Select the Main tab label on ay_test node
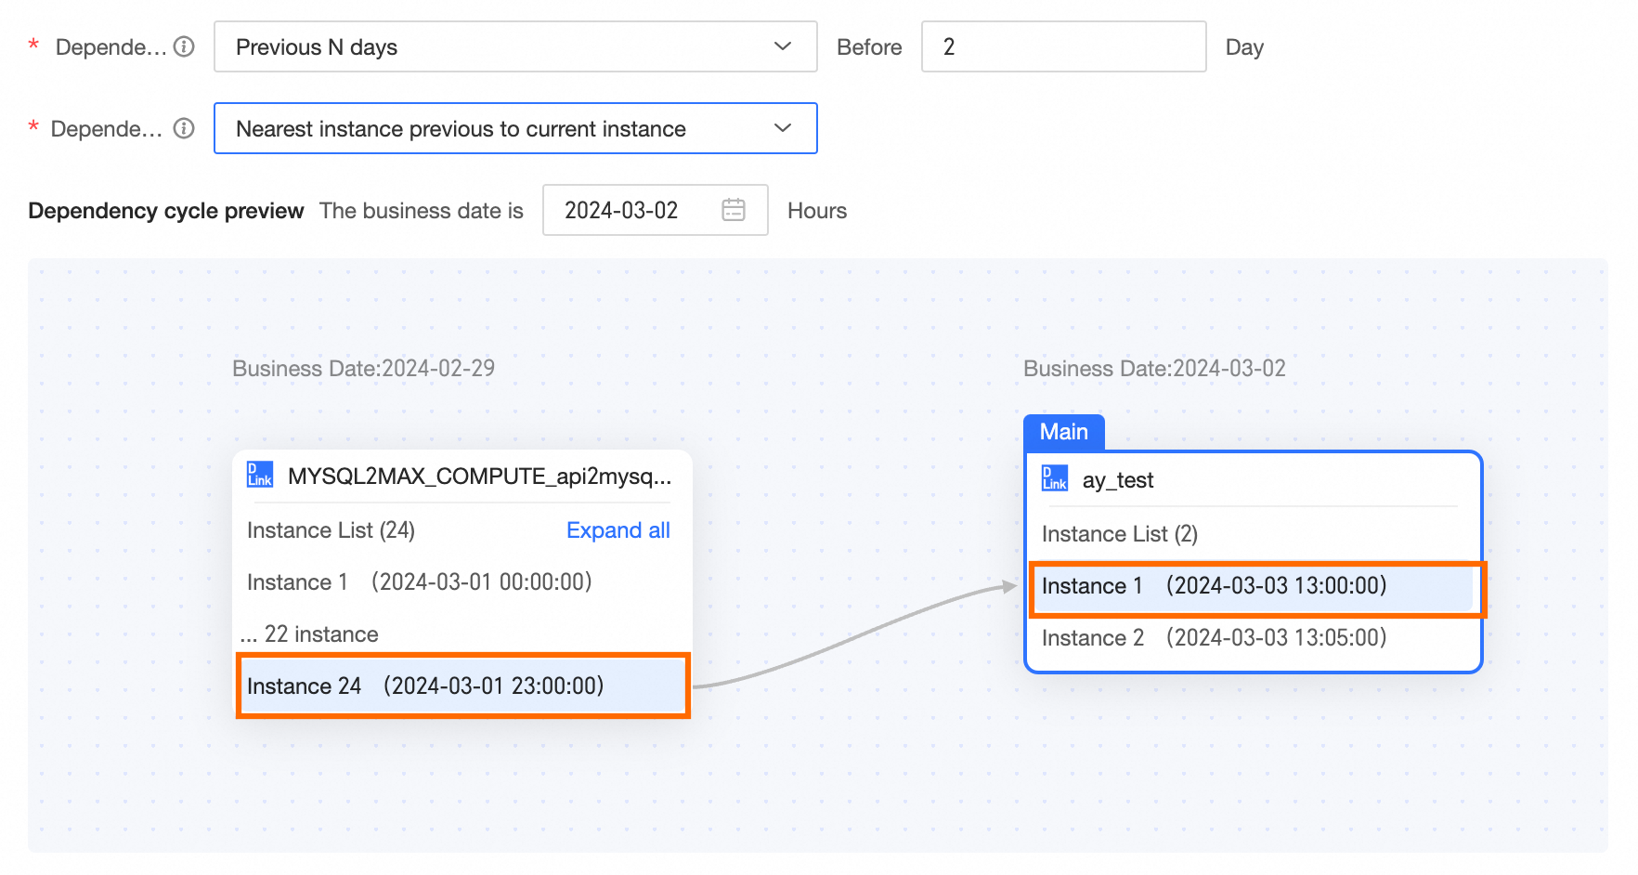The image size is (1638, 875). point(1064,432)
